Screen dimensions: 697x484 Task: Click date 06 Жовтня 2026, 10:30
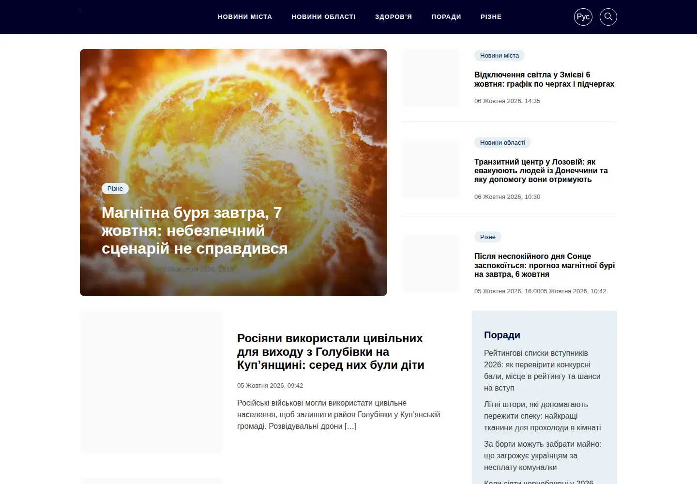click(507, 197)
